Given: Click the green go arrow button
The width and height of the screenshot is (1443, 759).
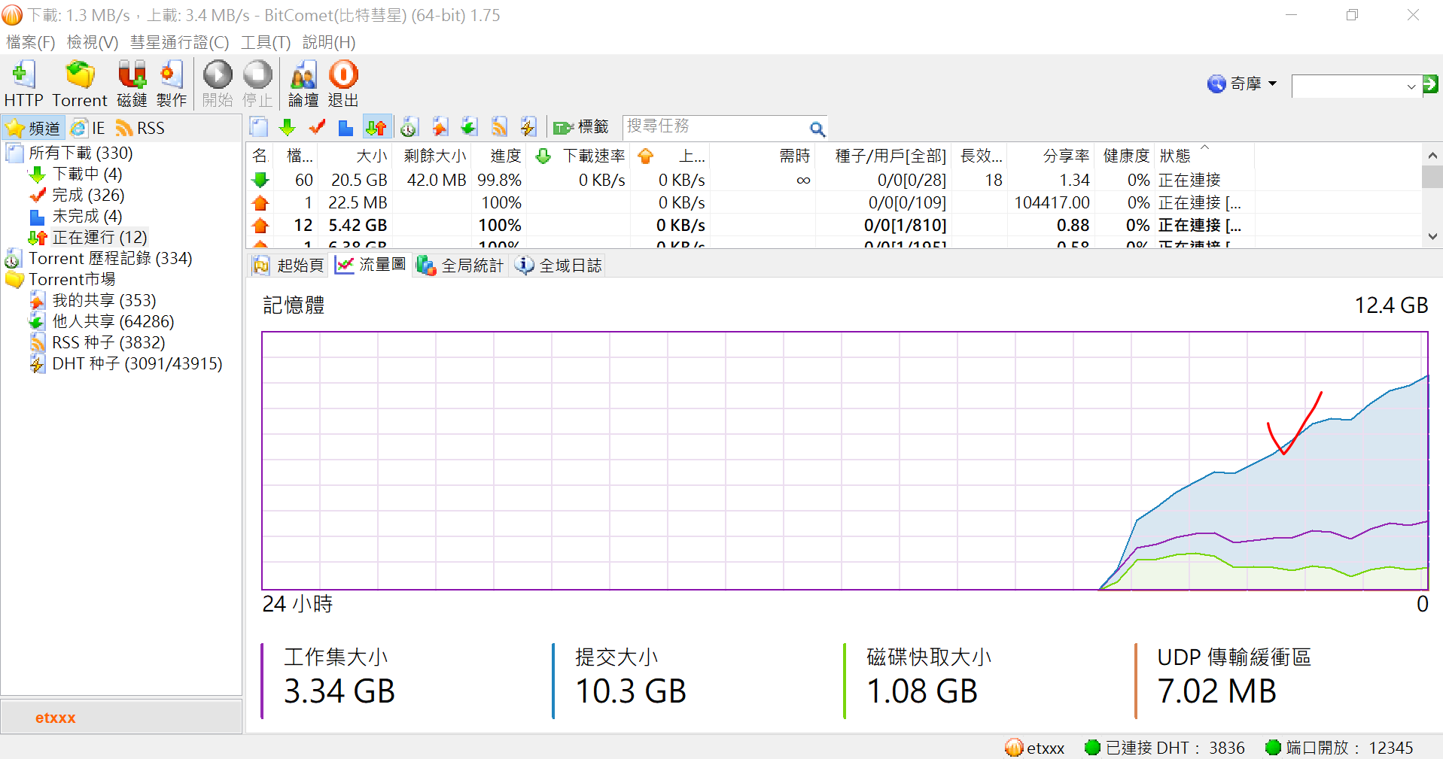Looking at the screenshot, I should pyautogui.click(x=1430, y=83).
